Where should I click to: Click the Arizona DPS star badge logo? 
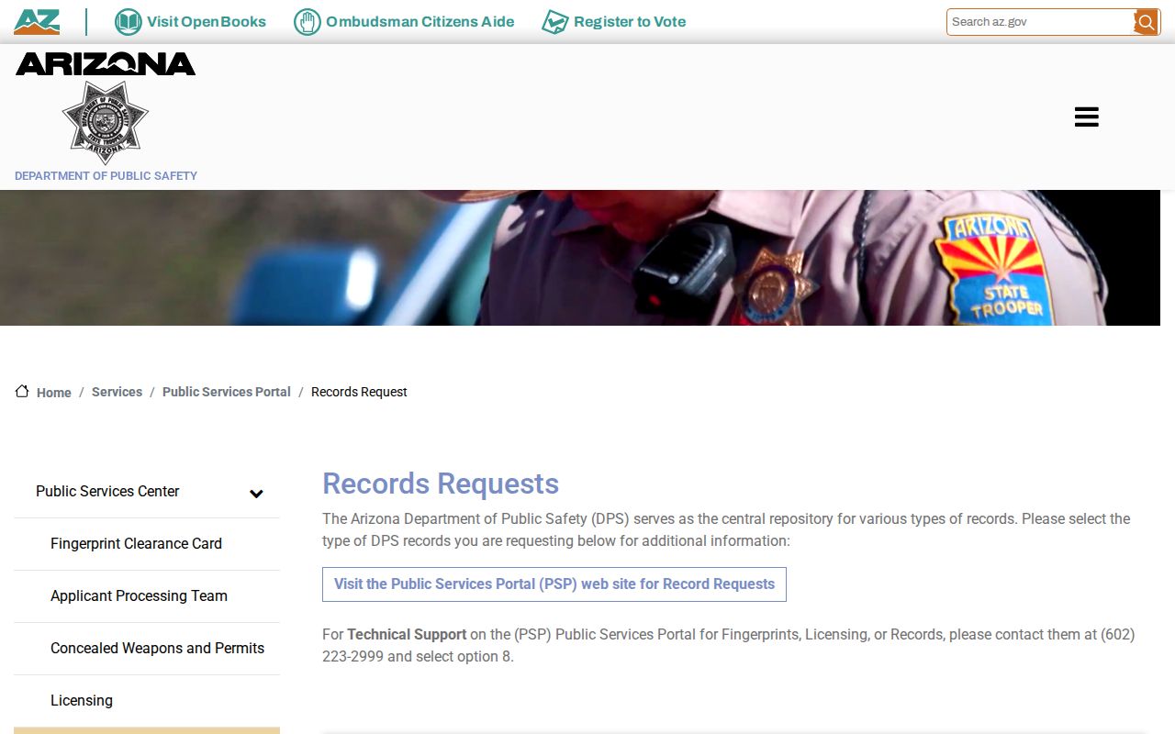pos(106,122)
